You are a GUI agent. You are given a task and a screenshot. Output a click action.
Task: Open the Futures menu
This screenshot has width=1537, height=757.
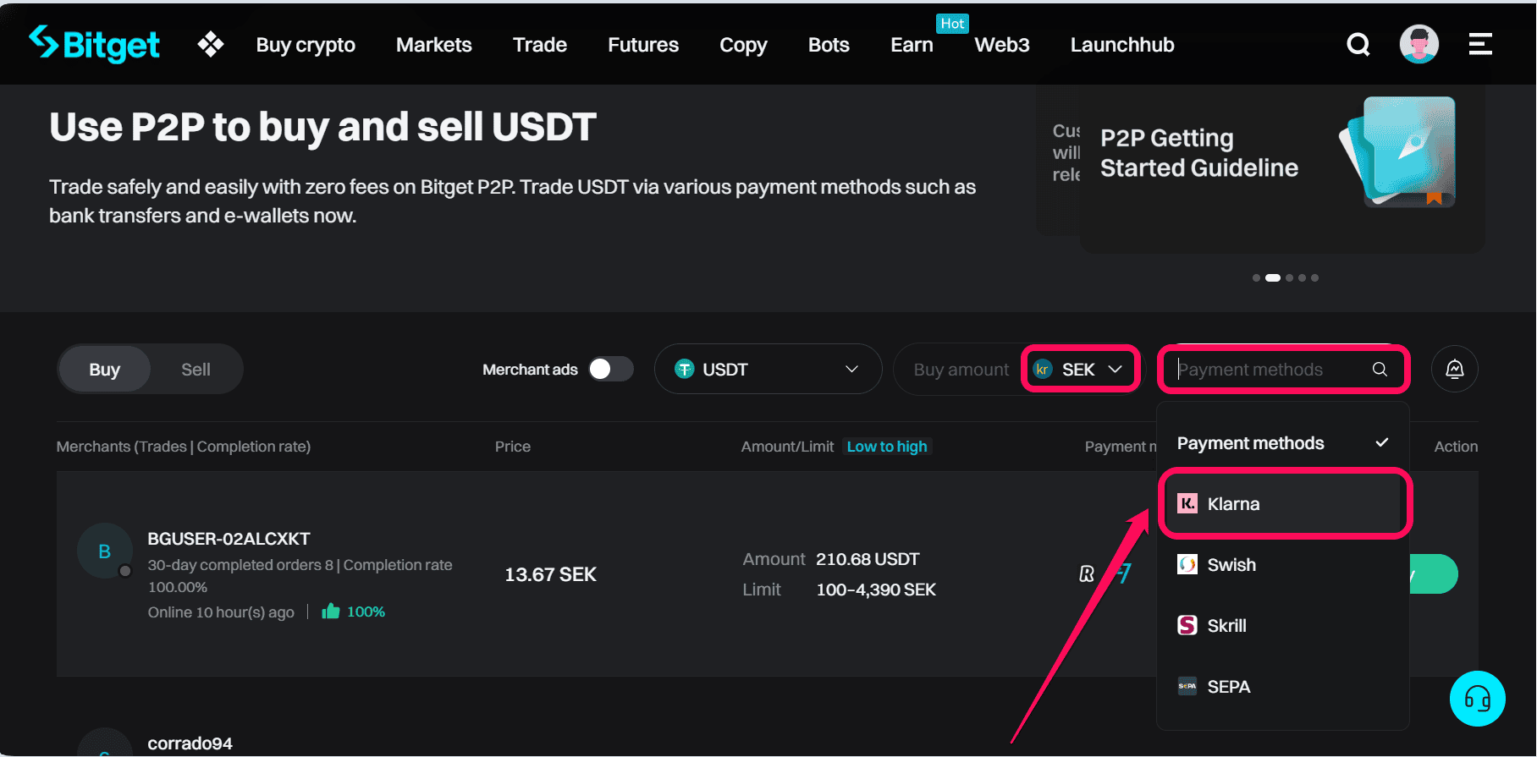(x=643, y=45)
